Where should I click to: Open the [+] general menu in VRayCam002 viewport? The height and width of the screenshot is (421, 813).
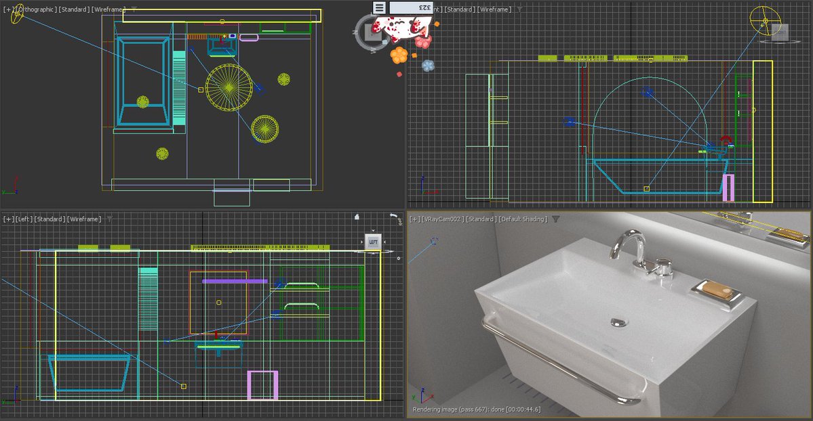(415, 219)
